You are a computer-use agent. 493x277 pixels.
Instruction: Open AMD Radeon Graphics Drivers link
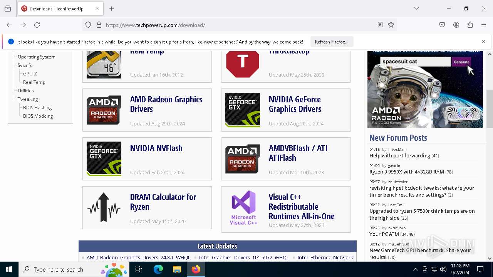click(166, 104)
